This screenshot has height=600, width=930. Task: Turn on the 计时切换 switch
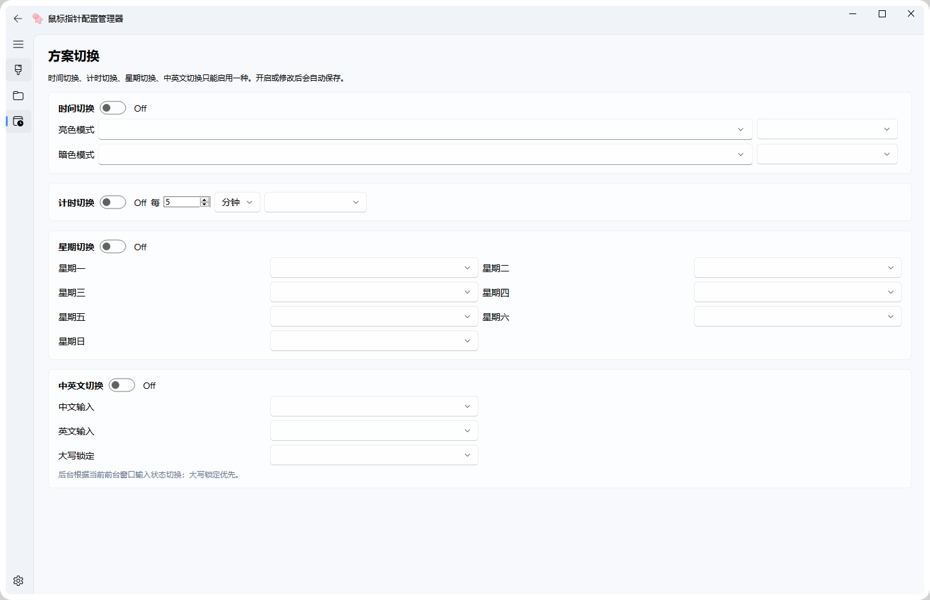113,202
